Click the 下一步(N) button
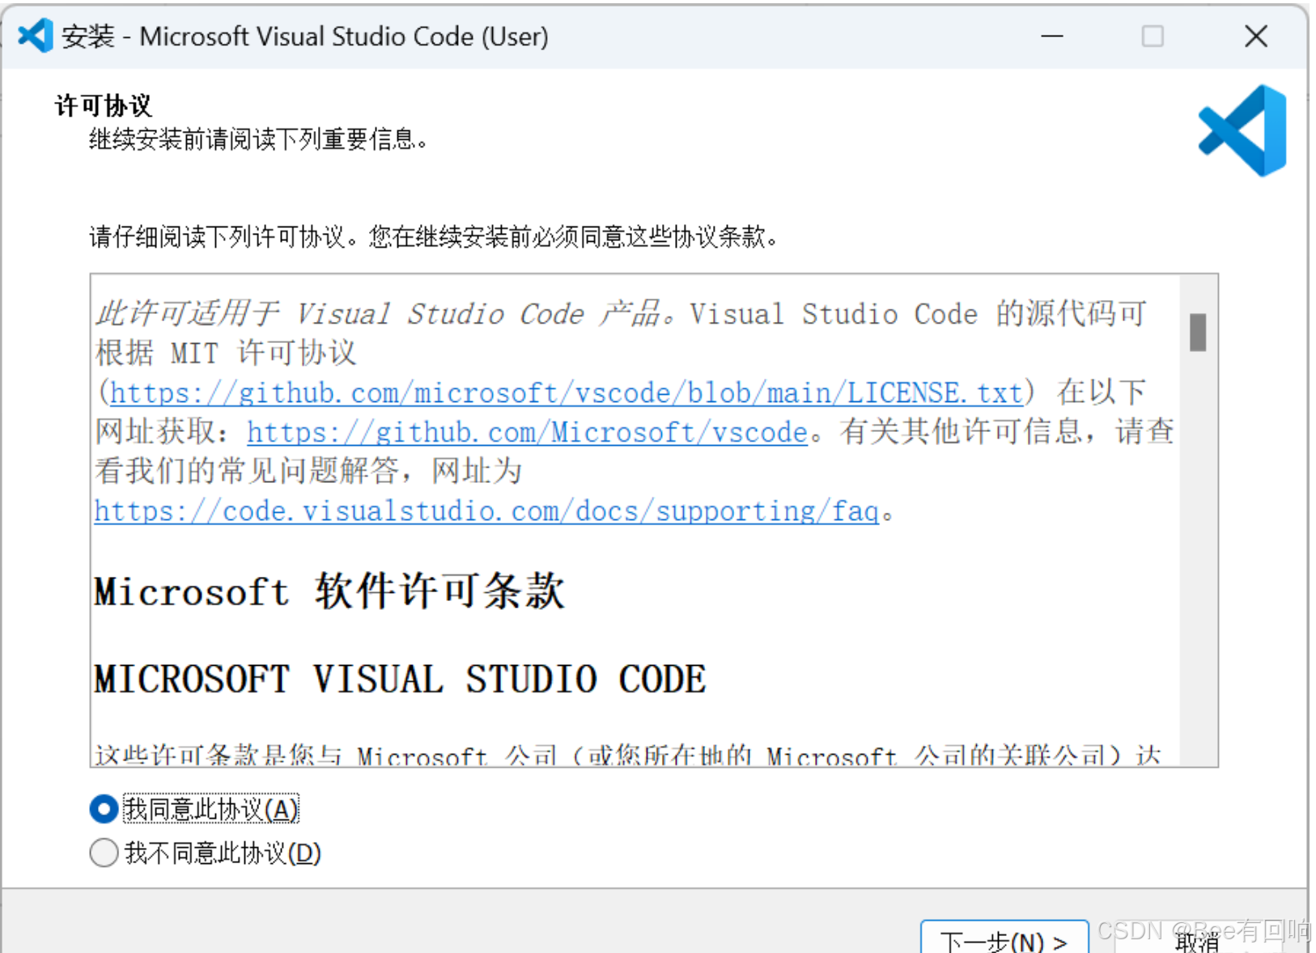The image size is (1316, 953). coord(1004,941)
